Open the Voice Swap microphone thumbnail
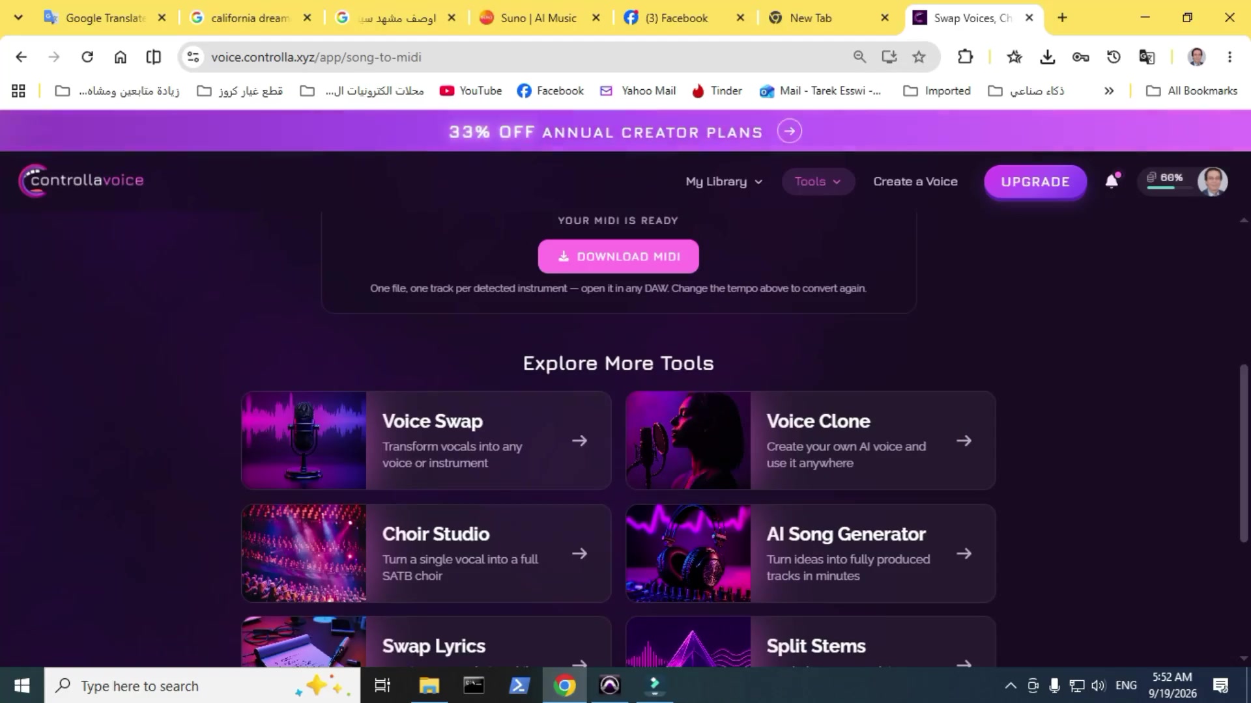Viewport: 1251px width, 703px height. click(x=304, y=440)
